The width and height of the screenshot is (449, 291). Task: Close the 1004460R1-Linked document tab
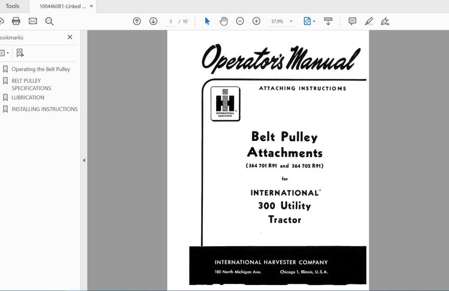pyautogui.click(x=92, y=6)
